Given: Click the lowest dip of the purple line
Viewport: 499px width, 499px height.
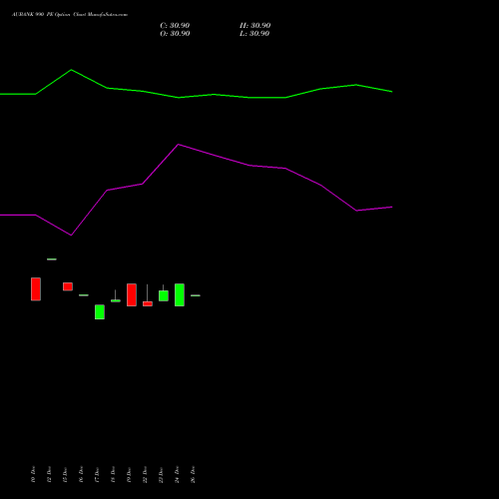Looking at the screenshot, I should [71, 236].
